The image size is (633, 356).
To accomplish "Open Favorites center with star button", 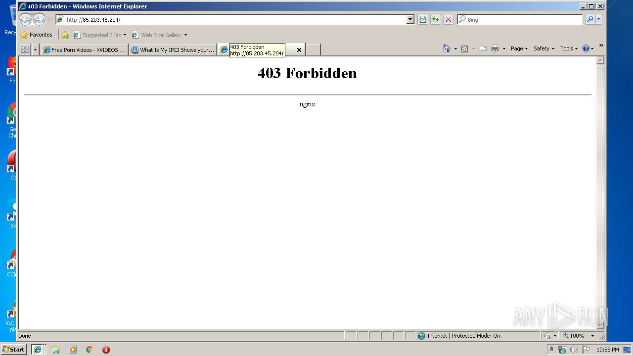I will [x=37, y=35].
